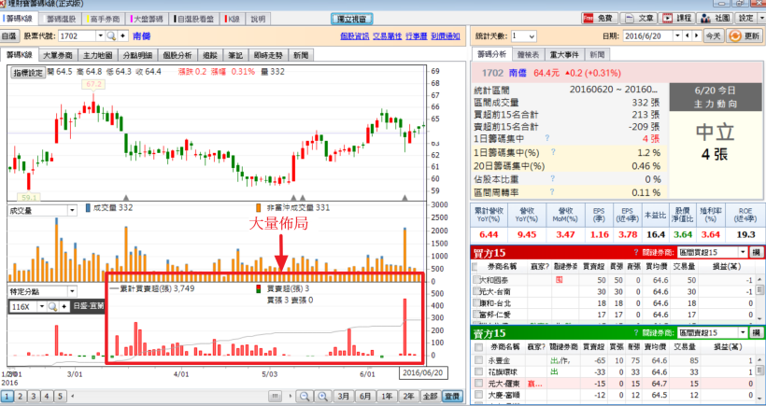The height and width of the screenshot is (406, 766).
Task: Click the 欄 column button in 買方15 header
Action: pos(757,252)
